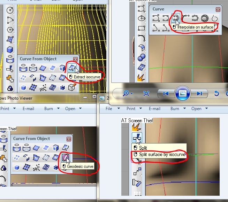The image size is (228, 202).
Task: Click the puzzle piece icon in the wireframe sidebar
Action: coord(10,79)
